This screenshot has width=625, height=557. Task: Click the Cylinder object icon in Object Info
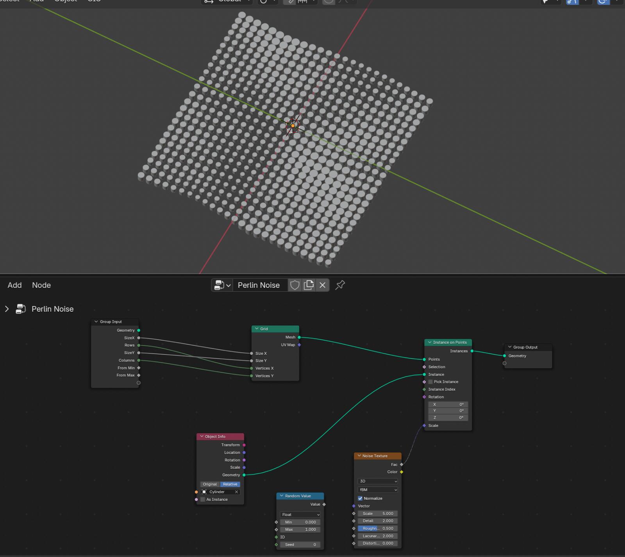(x=204, y=492)
